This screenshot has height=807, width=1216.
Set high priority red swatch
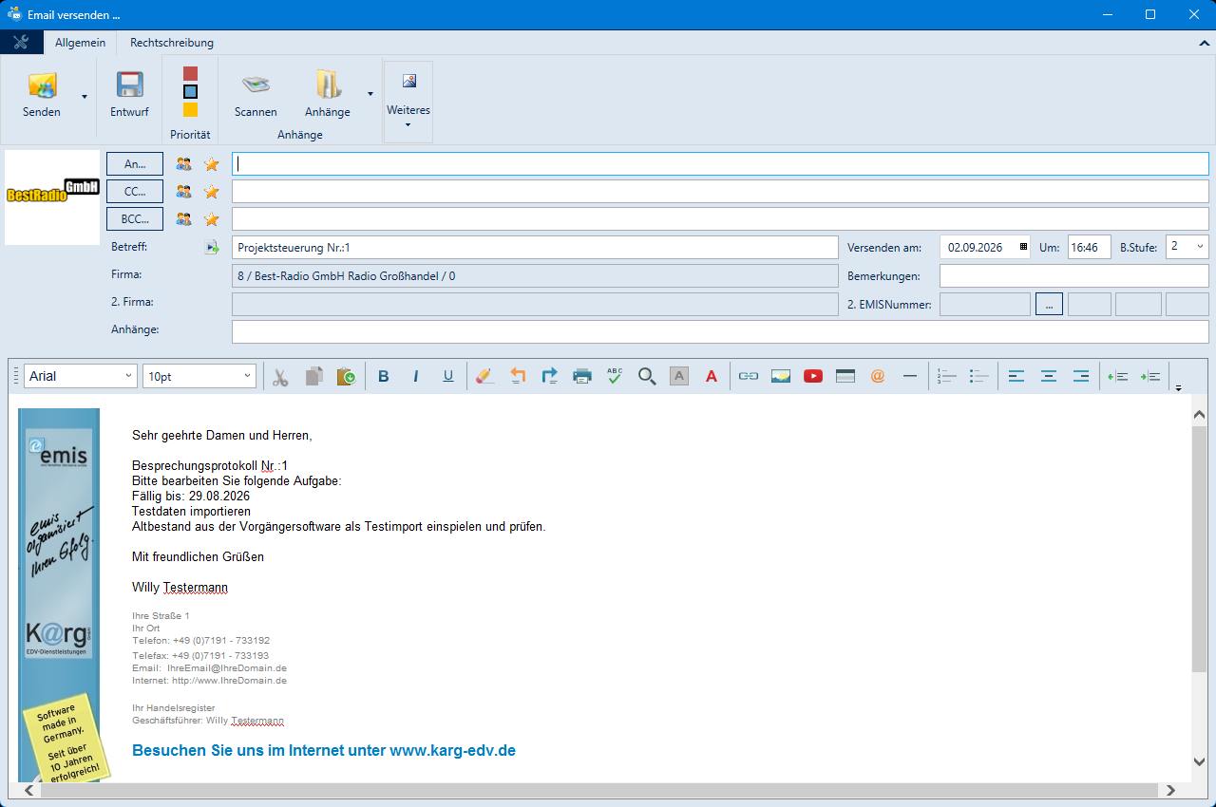pyautogui.click(x=191, y=74)
